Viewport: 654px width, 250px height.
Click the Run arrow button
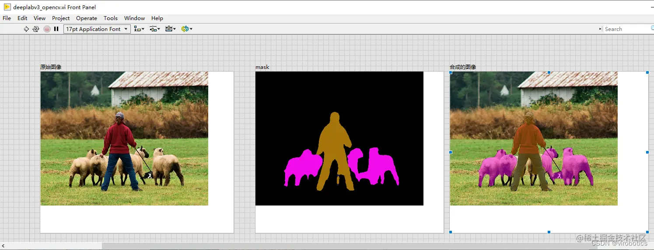26,29
